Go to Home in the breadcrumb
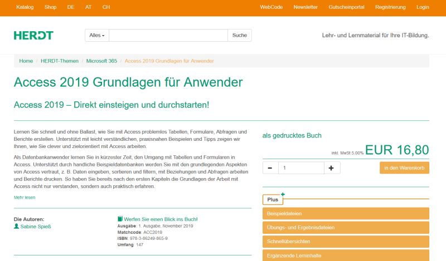446x261 pixels. pos(26,61)
